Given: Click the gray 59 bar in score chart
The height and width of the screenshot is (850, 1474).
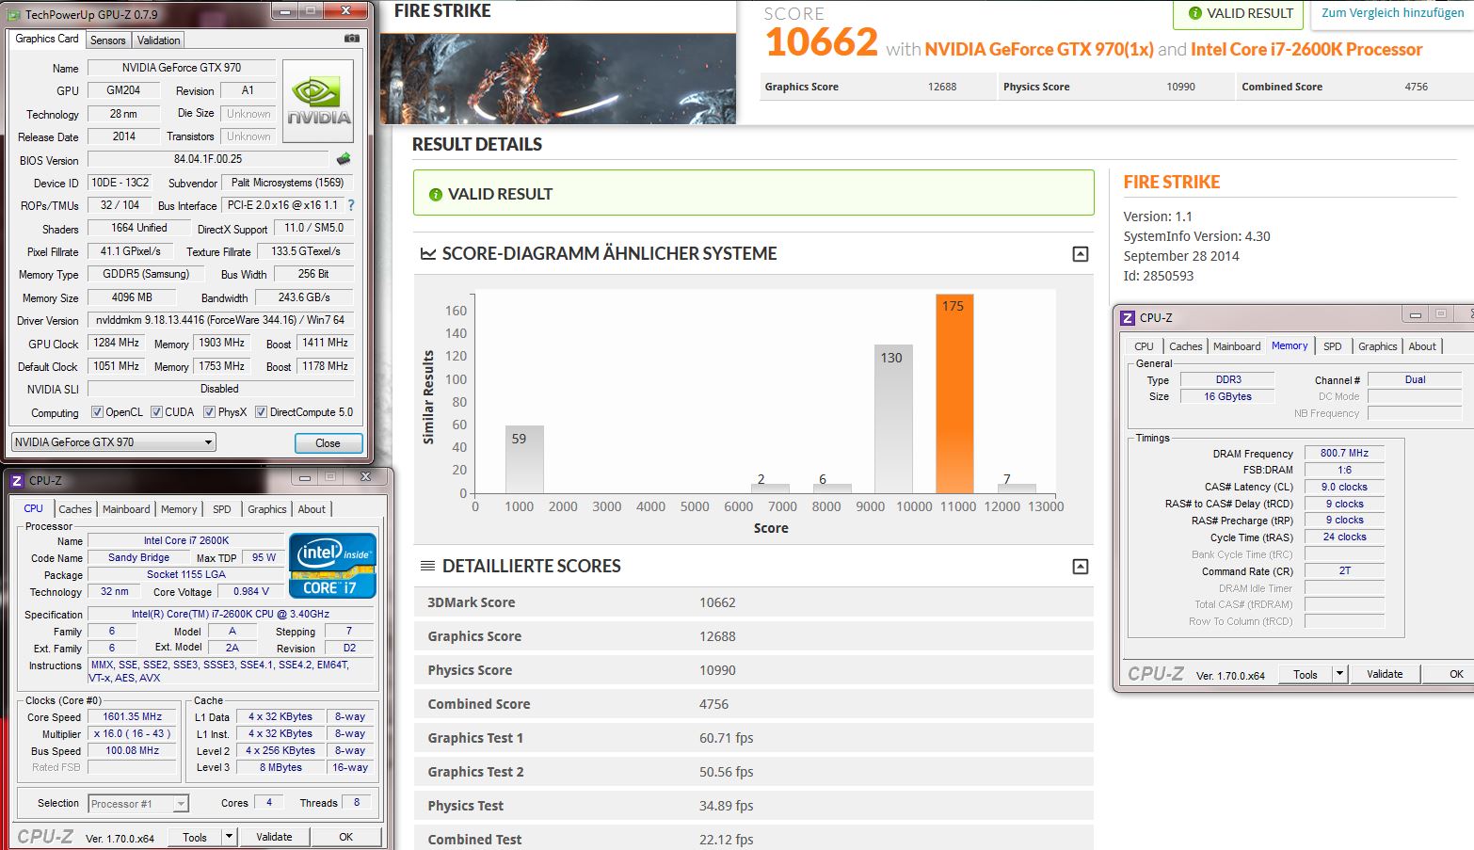Looking at the screenshot, I should tap(524, 459).
